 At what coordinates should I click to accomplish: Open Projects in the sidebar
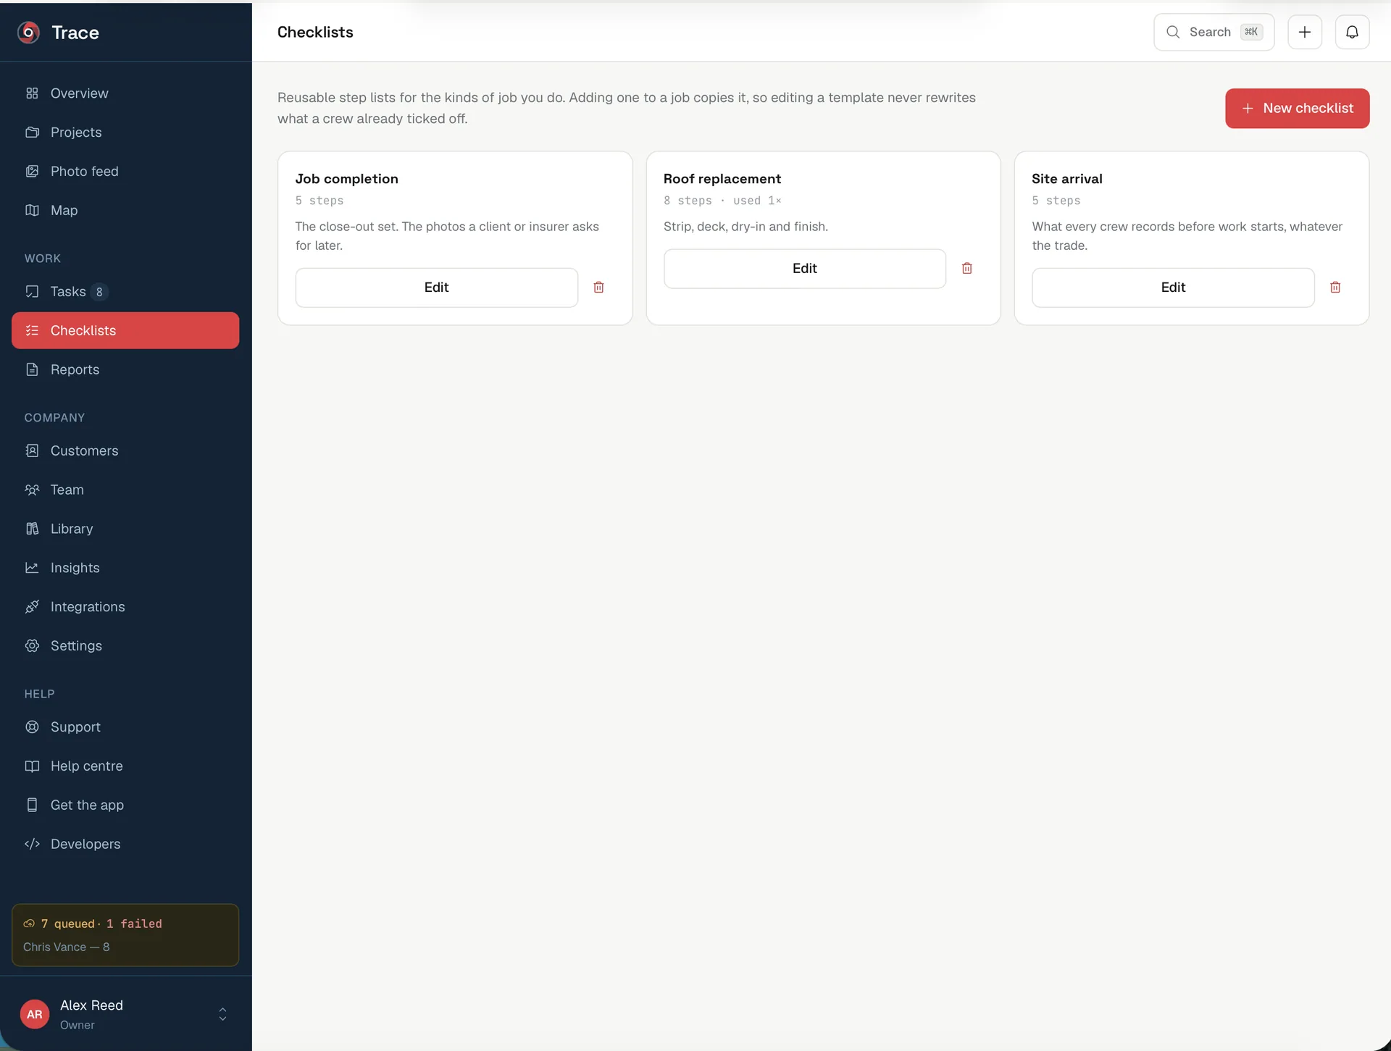click(125, 133)
